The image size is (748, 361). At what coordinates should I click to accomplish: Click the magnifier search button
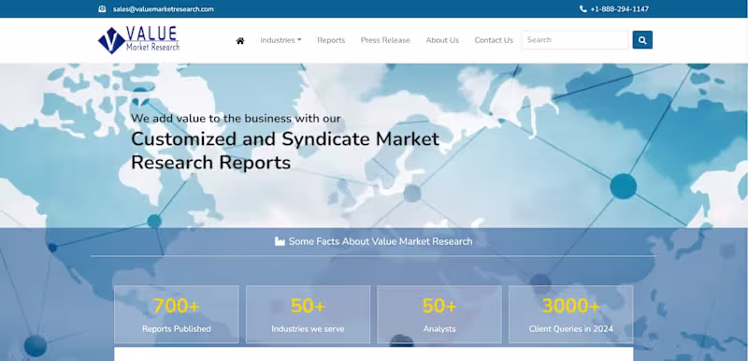click(x=642, y=40)
